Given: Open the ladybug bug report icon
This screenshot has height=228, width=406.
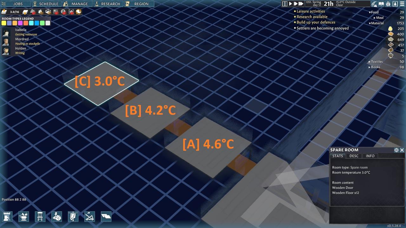Looking at the screenshot, I should tap(388, 4).
